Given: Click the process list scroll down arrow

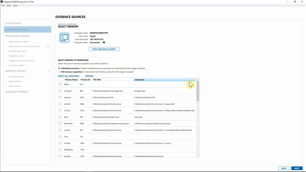Looking at the screenshot, I should coord(198,156).
